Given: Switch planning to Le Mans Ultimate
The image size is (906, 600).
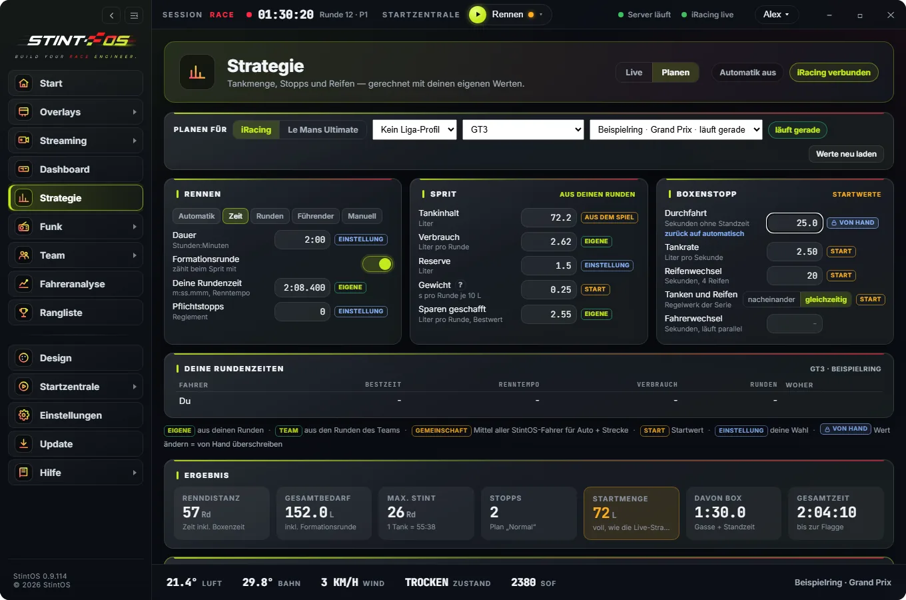Looking at the screenshot, I should (323, 130).
